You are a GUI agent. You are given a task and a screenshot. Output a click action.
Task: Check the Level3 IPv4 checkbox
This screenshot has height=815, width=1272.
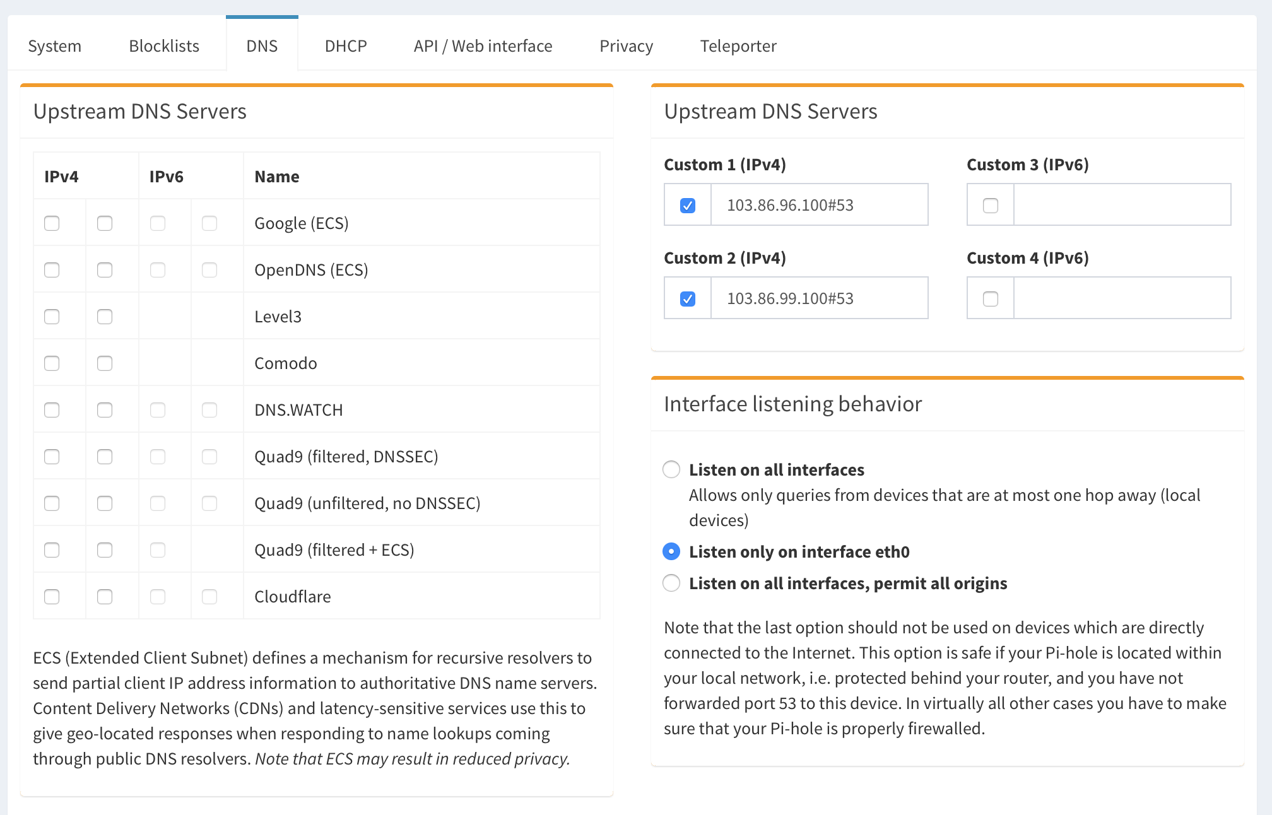51,316
